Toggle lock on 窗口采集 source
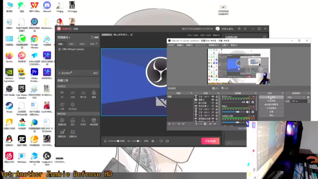The height and width of the screenshot is (179, 318). click(217, 103)
